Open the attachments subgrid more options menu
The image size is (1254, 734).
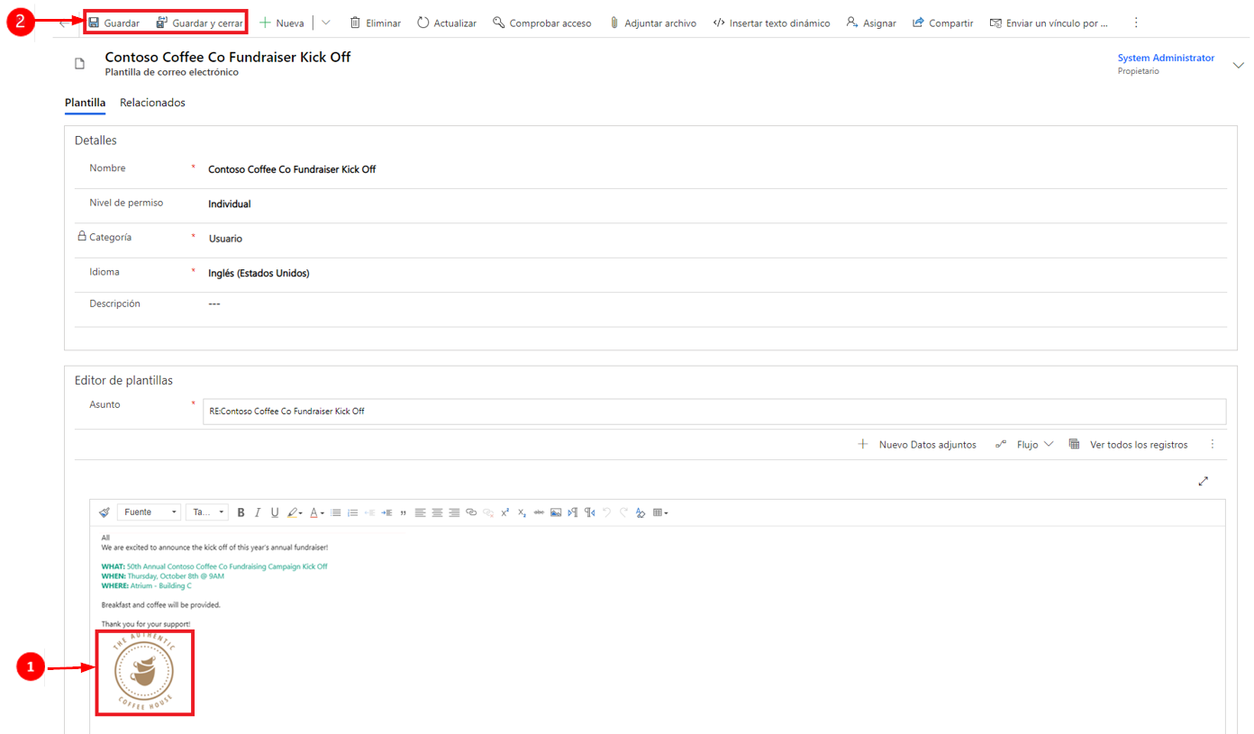pyautogui.click(x=1213, y=445)
